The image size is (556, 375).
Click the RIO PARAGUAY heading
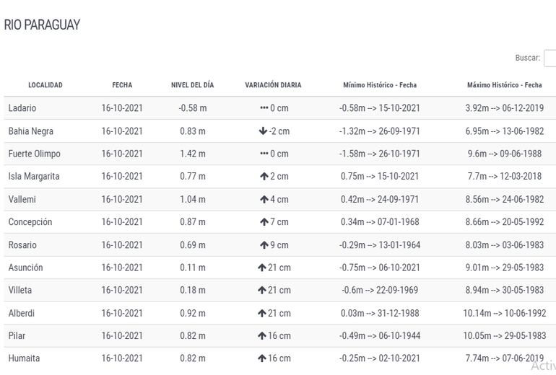tap(42, 25)
